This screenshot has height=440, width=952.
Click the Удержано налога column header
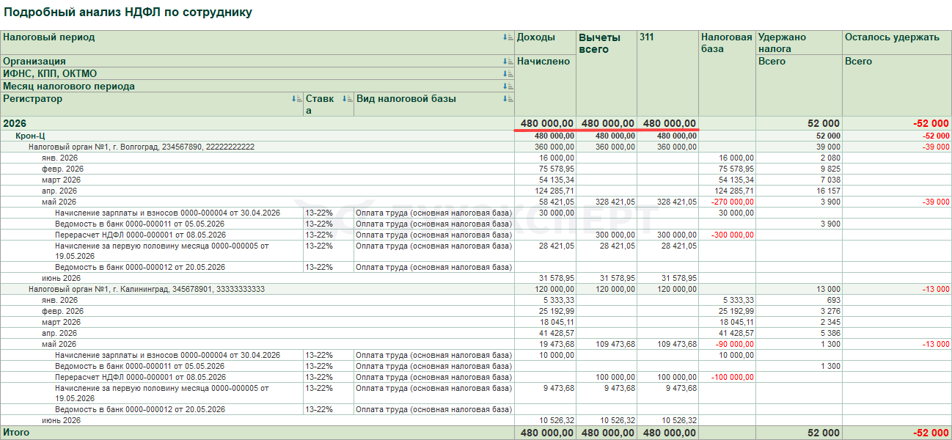pyautogui.click(x=782, y=43)
